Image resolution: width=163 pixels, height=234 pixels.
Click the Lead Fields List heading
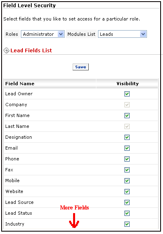pyautogui.click(x=31, y=50)
